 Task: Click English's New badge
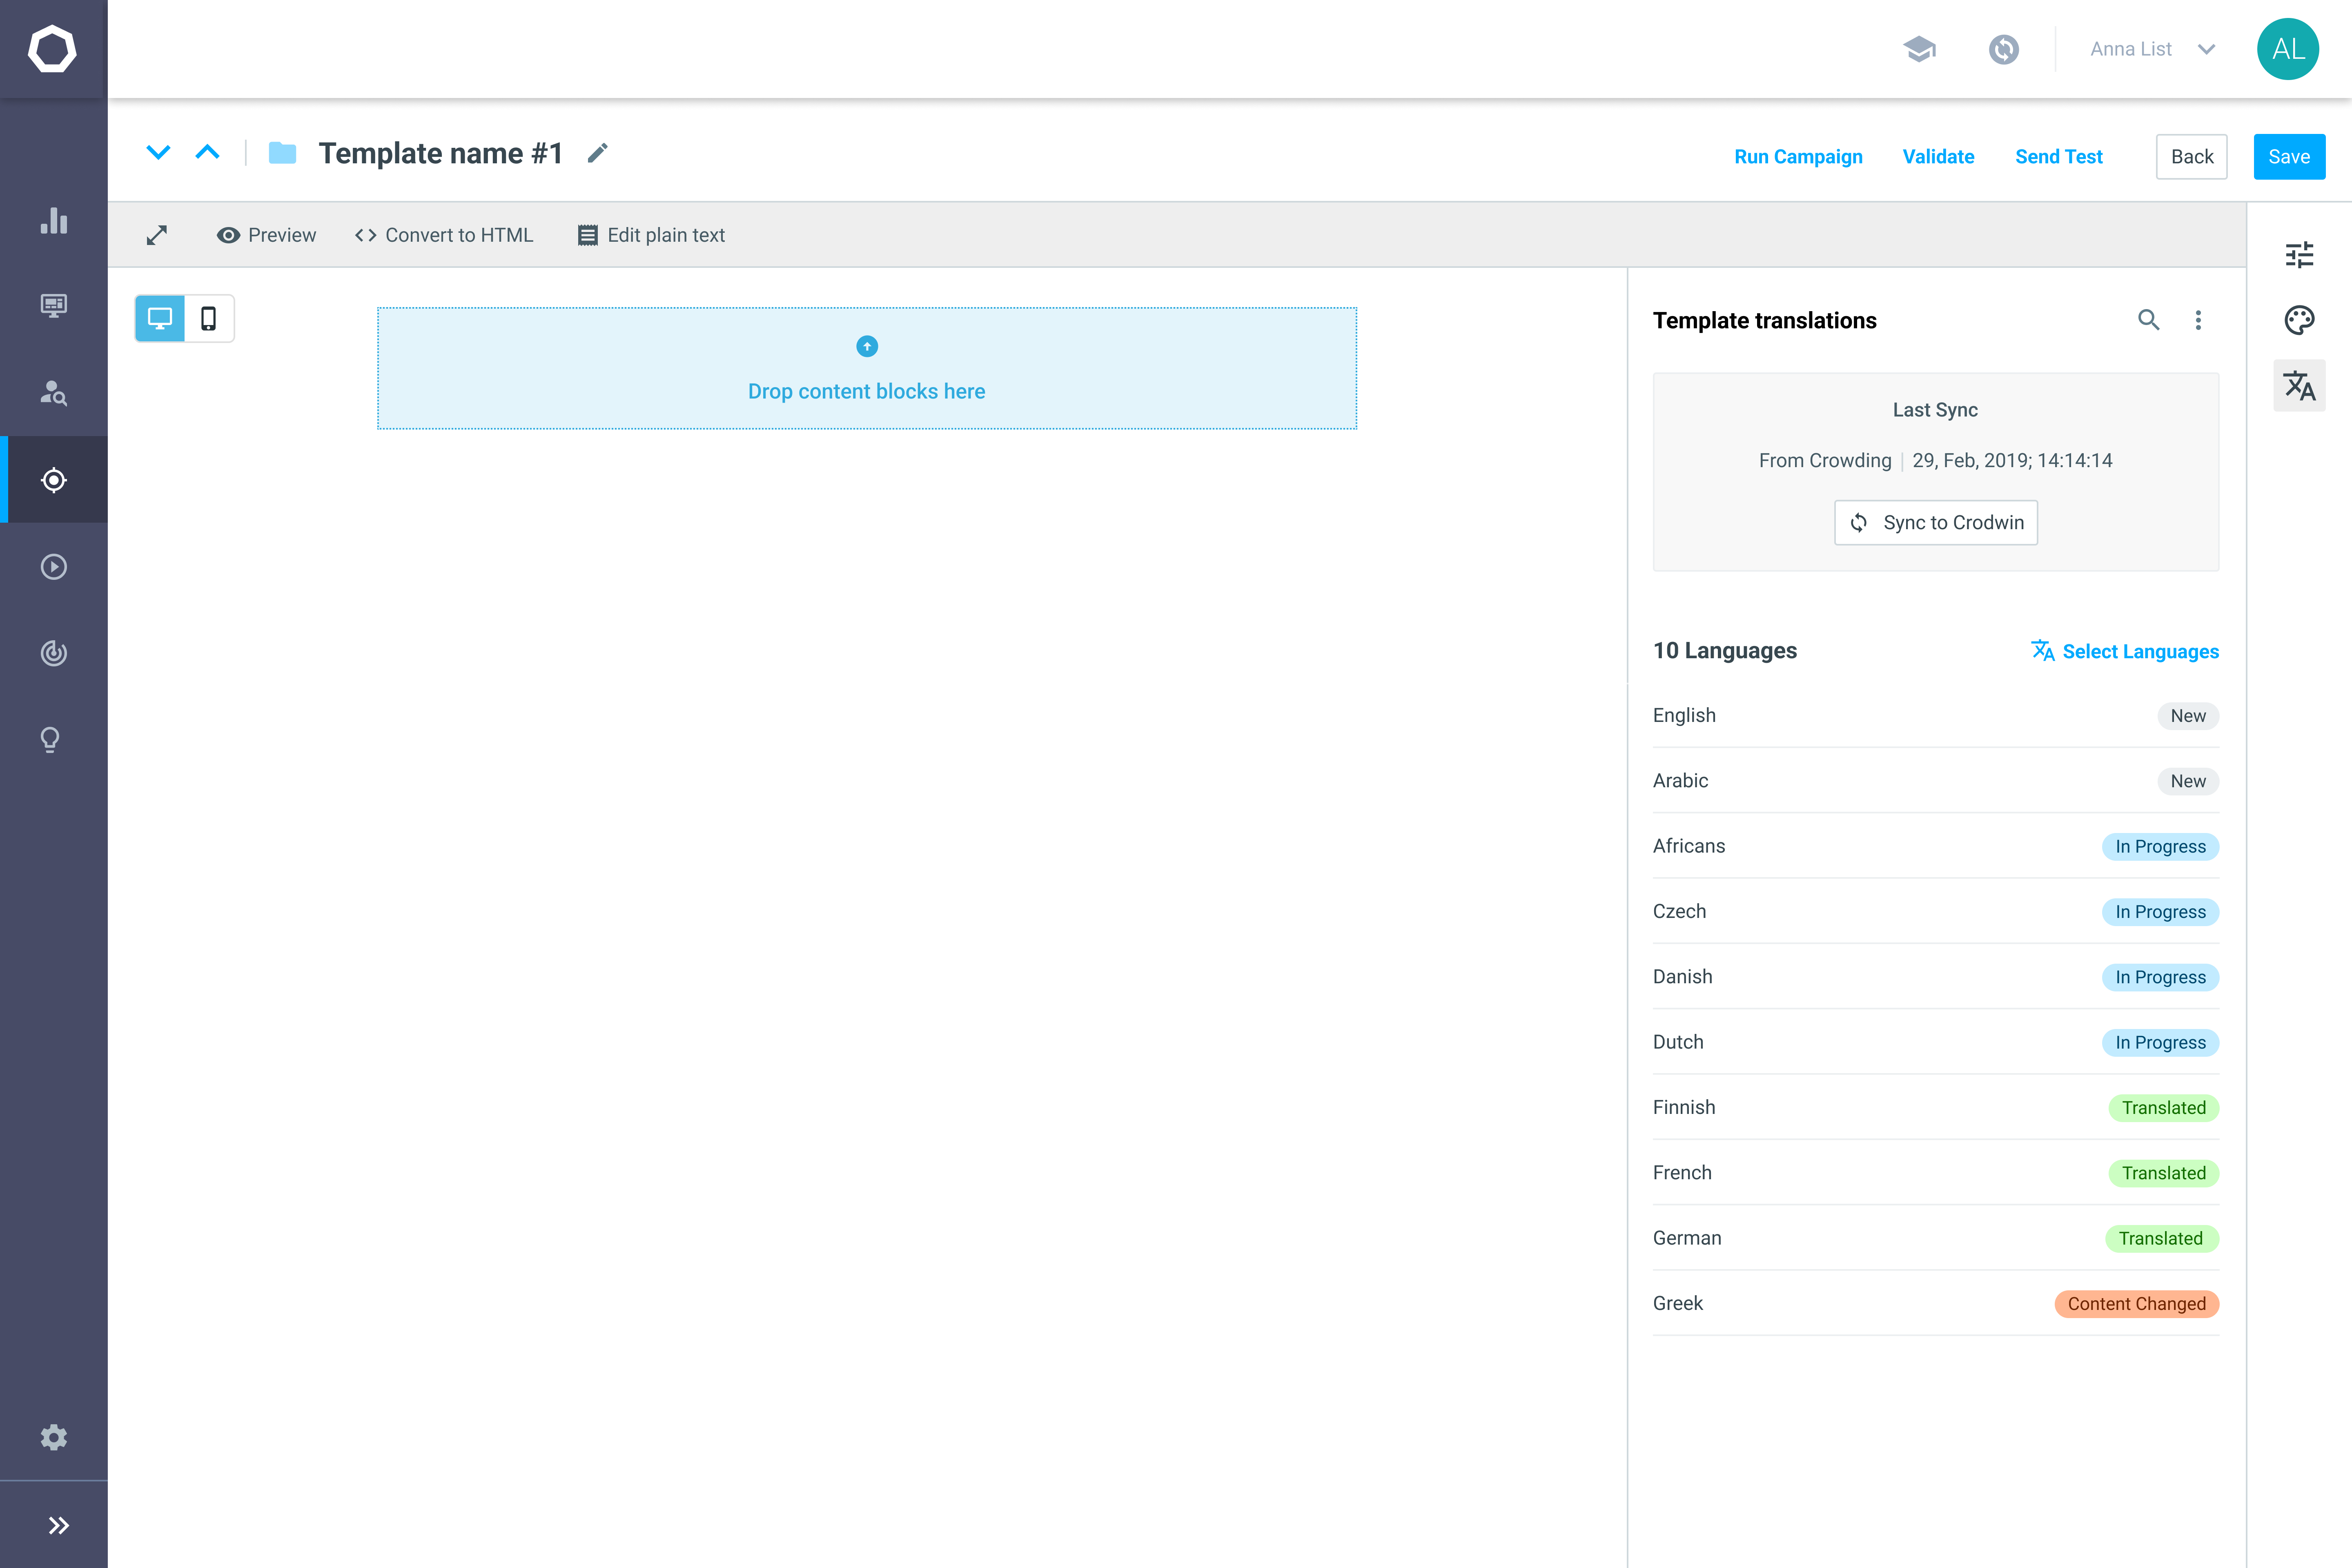point(2188,716)
